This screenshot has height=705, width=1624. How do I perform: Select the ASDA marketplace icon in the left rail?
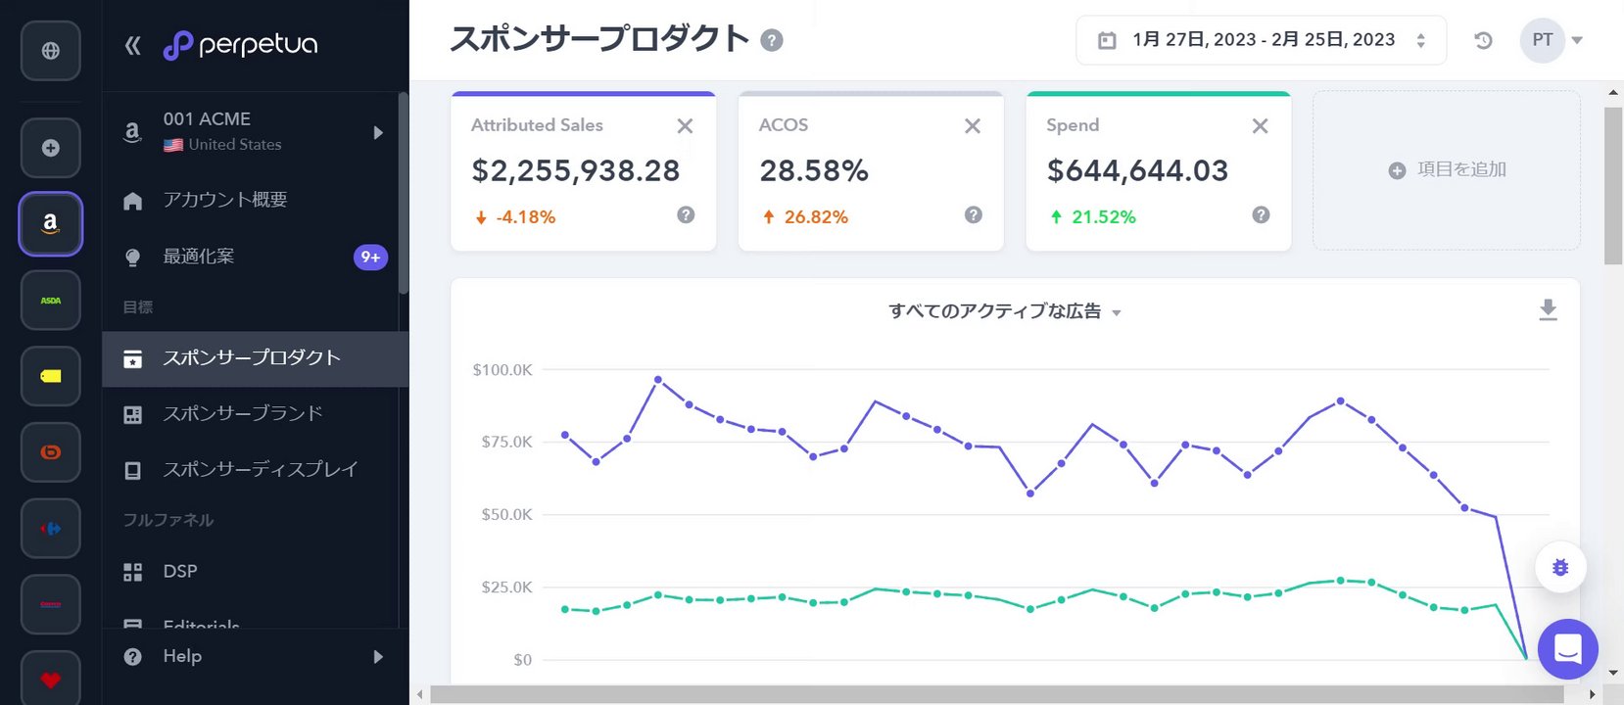(x=51, y=301)
